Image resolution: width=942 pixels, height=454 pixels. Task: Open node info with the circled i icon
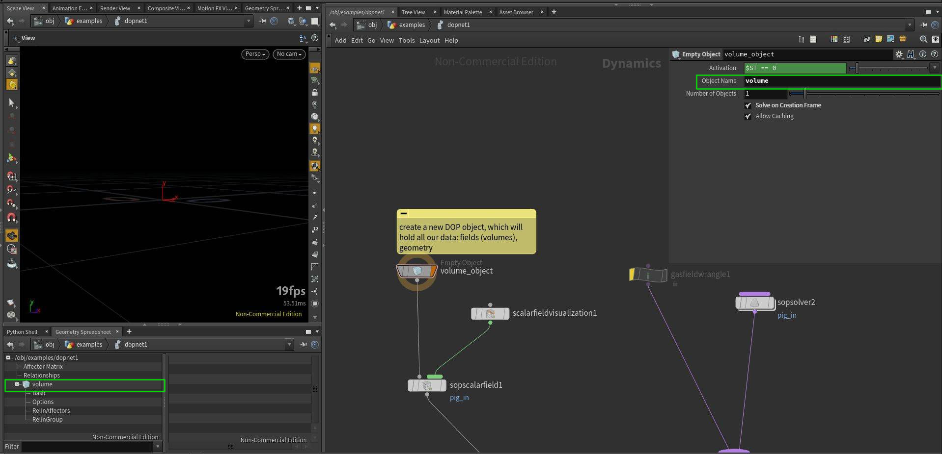923,54
